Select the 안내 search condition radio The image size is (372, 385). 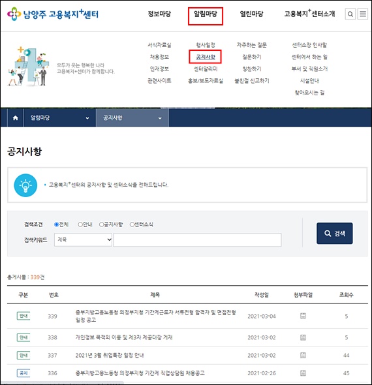click(80, 224)
